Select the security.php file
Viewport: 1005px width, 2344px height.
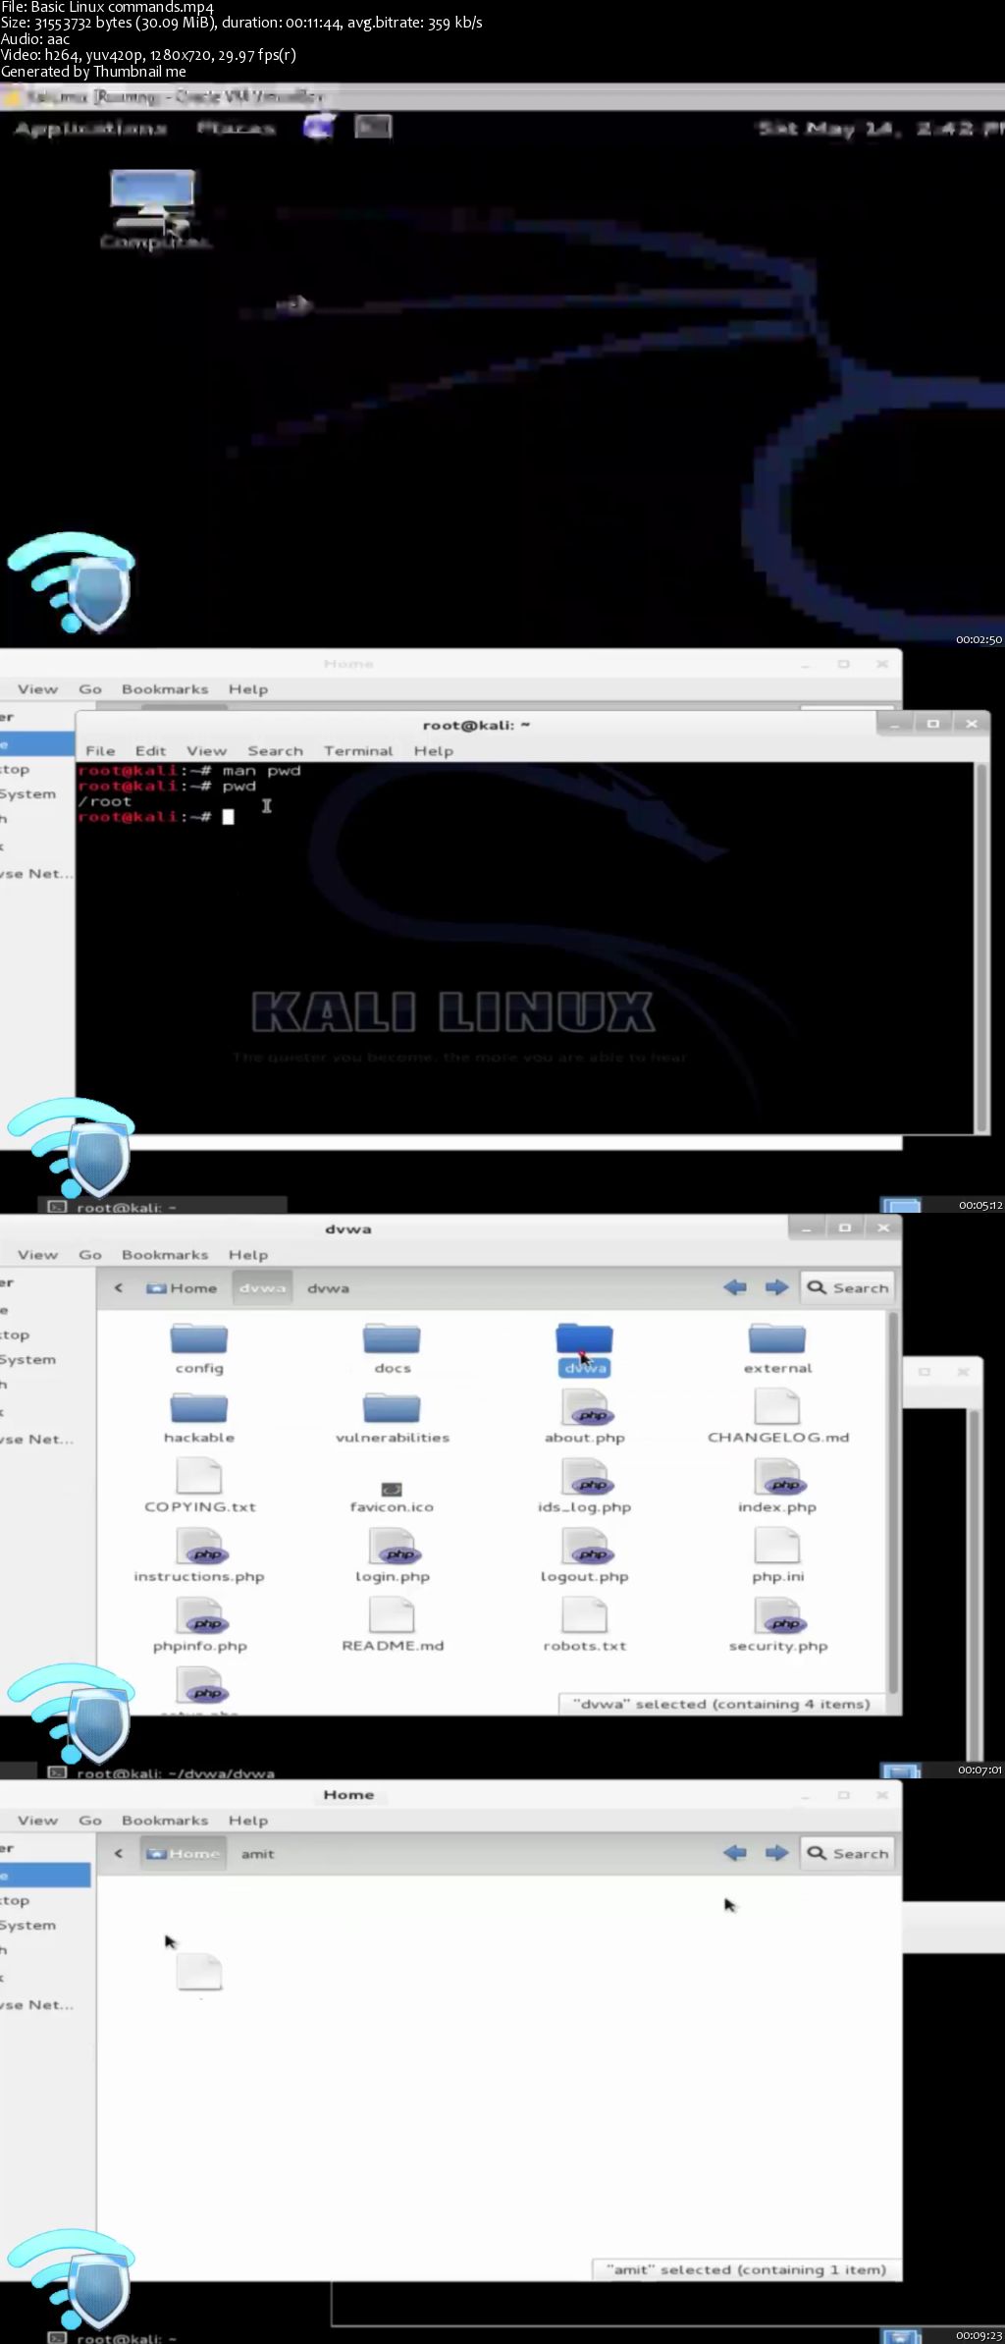[777, 1625]
